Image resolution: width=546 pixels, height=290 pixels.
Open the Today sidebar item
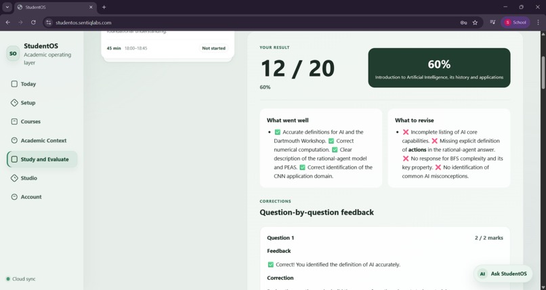pyautogui.click(x=42, y=84)
